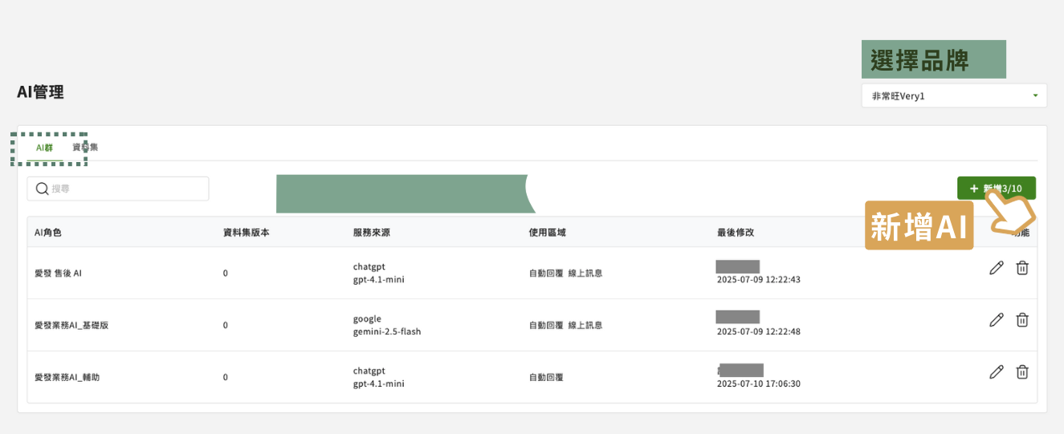Switch to the AI群 tab
Image resolution: width=1064 pixels, height=434 pixels.
pyautogui.click(x=44, y=148)
